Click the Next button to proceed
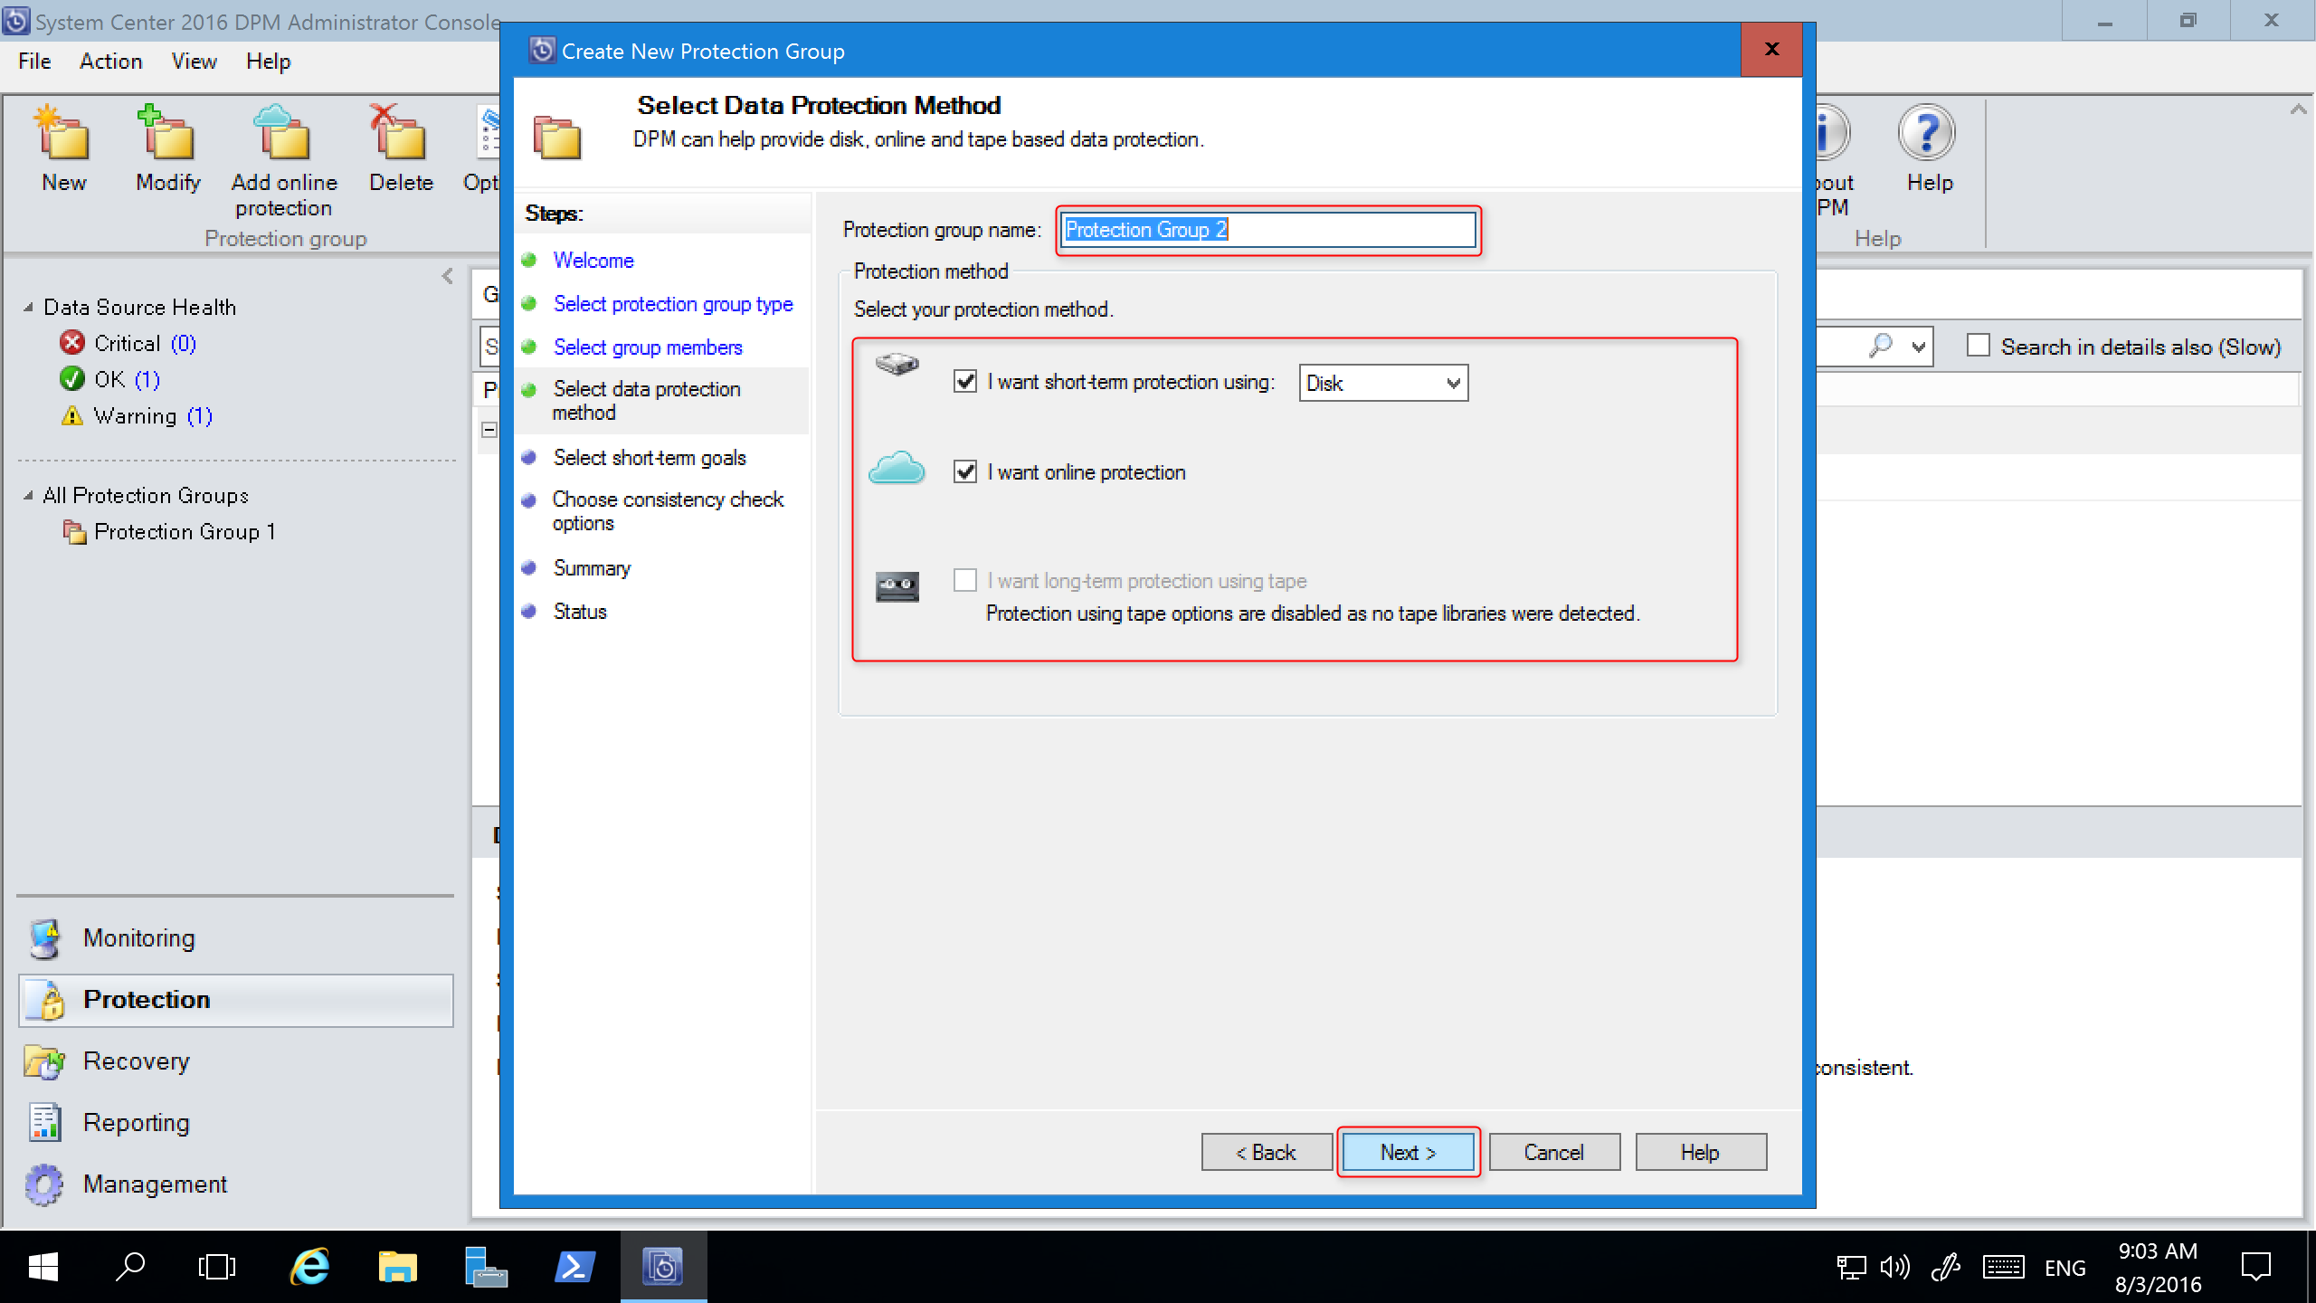2316x1303 pixels. (x=1406, y=1152)
